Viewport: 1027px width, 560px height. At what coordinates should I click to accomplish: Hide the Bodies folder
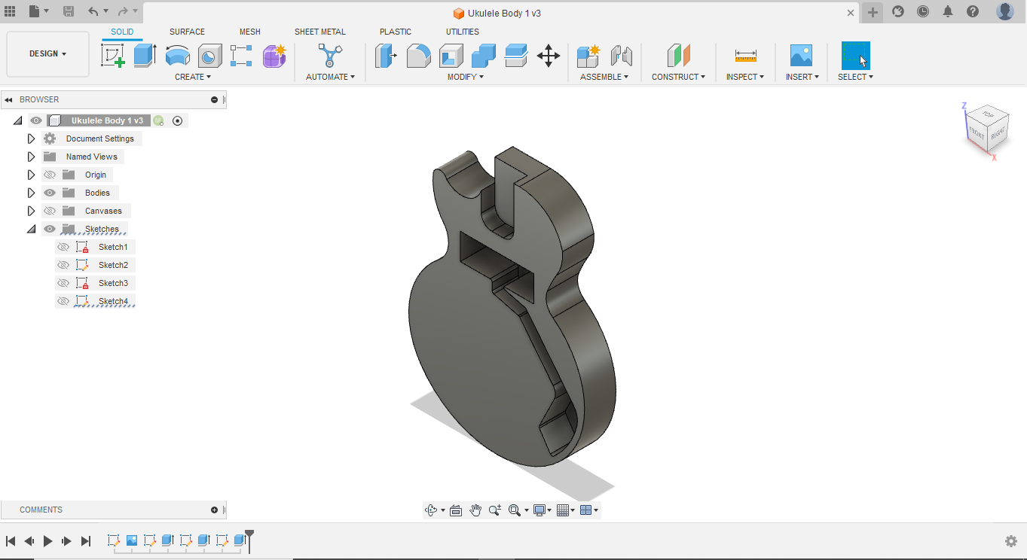(50, 193)
